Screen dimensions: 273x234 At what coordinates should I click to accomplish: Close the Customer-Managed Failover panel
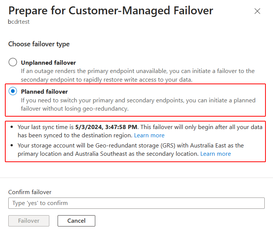[257, 11]
